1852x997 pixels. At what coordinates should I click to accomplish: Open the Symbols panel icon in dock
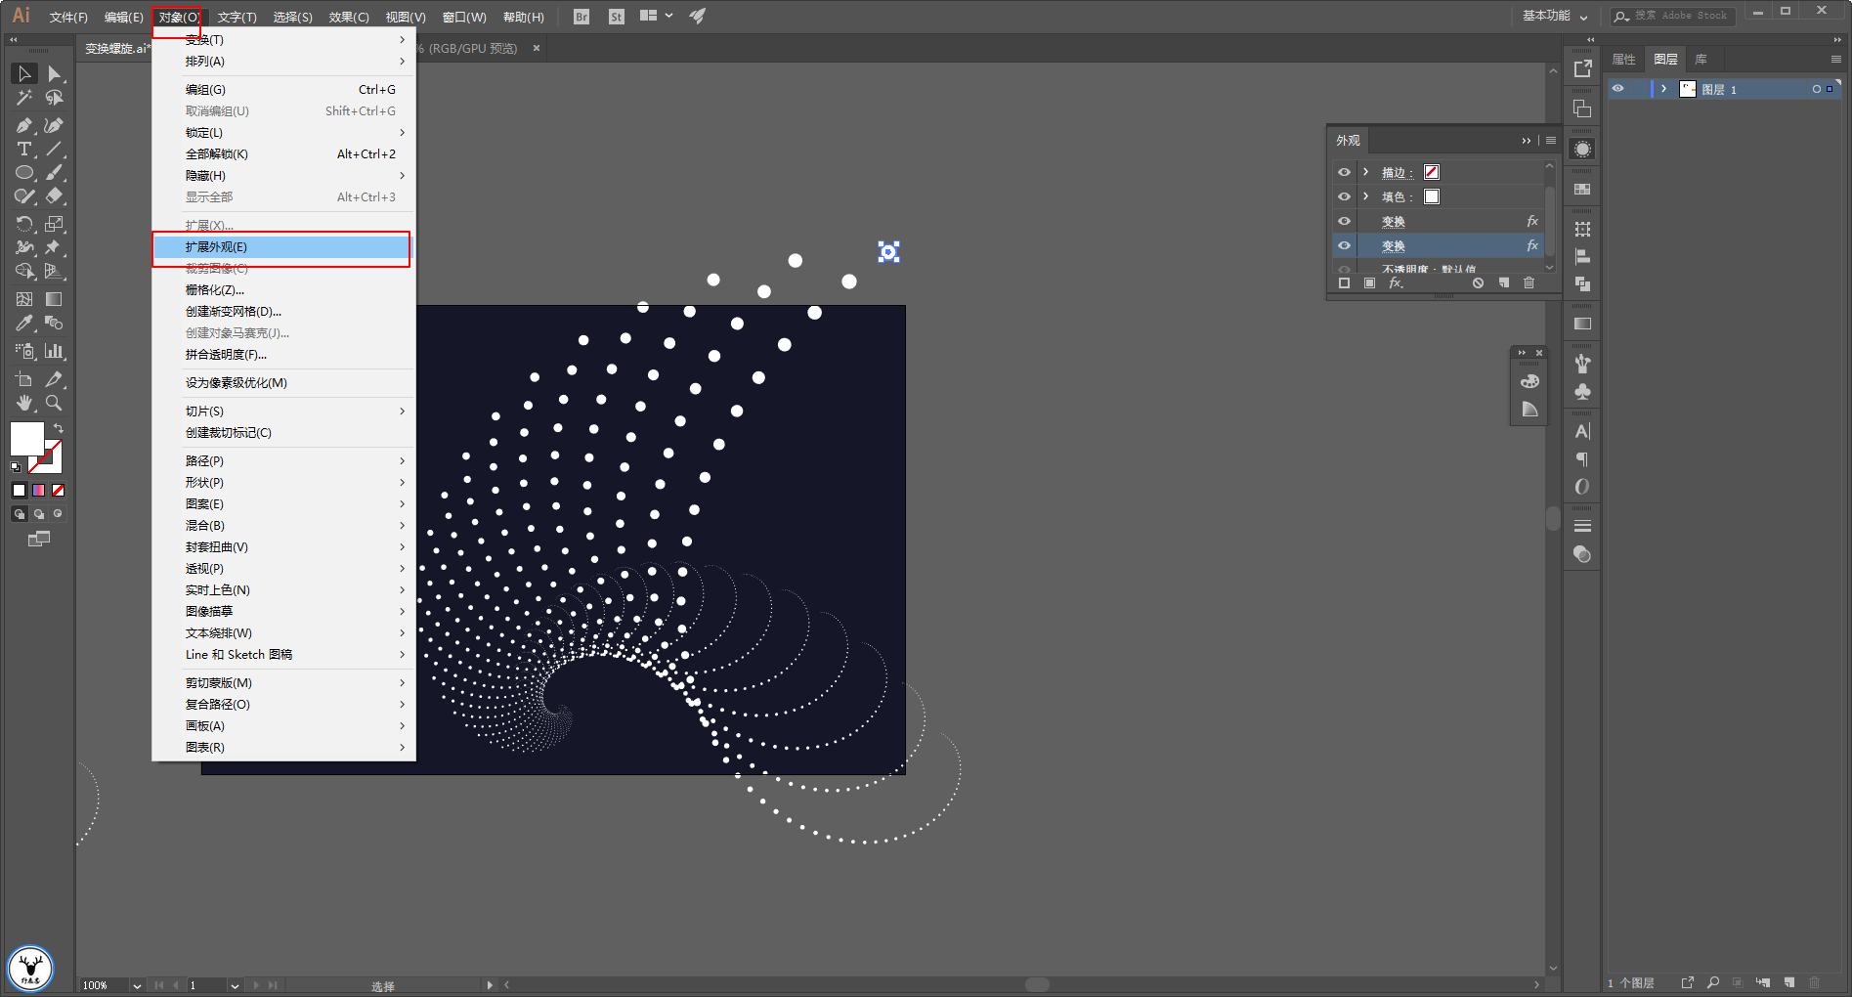click(x=1582, y=391)
